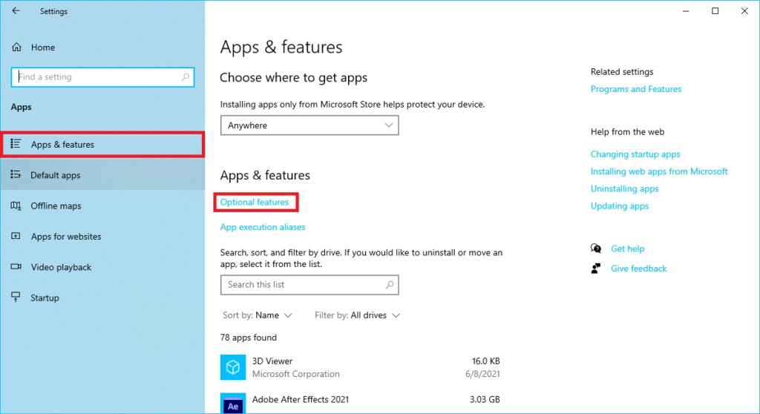Open the Sort by Name dropdown
Viewport: 760px width, 414px height.
point(258,315)
